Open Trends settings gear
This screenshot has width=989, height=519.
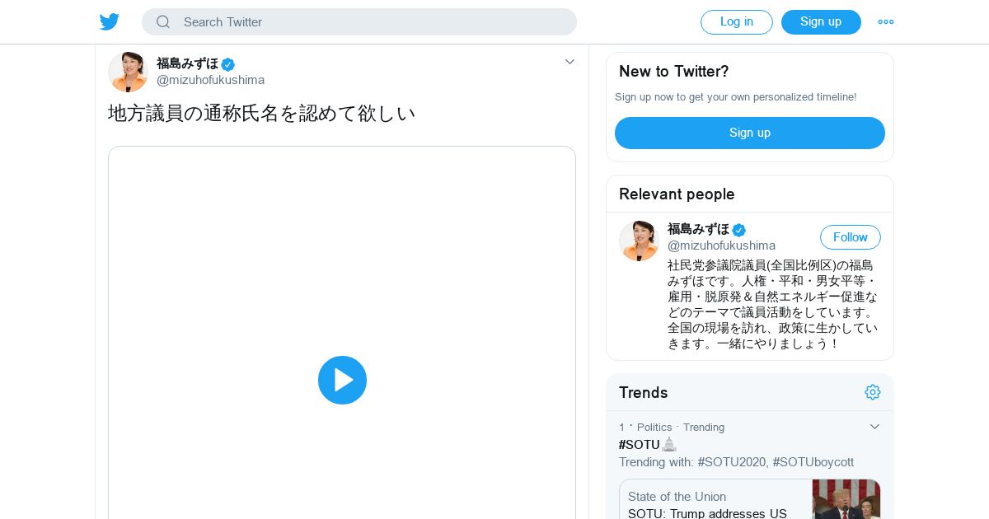[873, 392]
